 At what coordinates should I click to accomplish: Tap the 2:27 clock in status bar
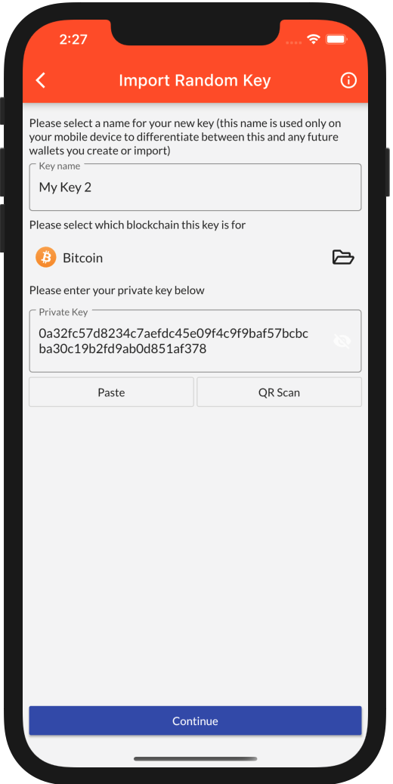pos(73,39)
